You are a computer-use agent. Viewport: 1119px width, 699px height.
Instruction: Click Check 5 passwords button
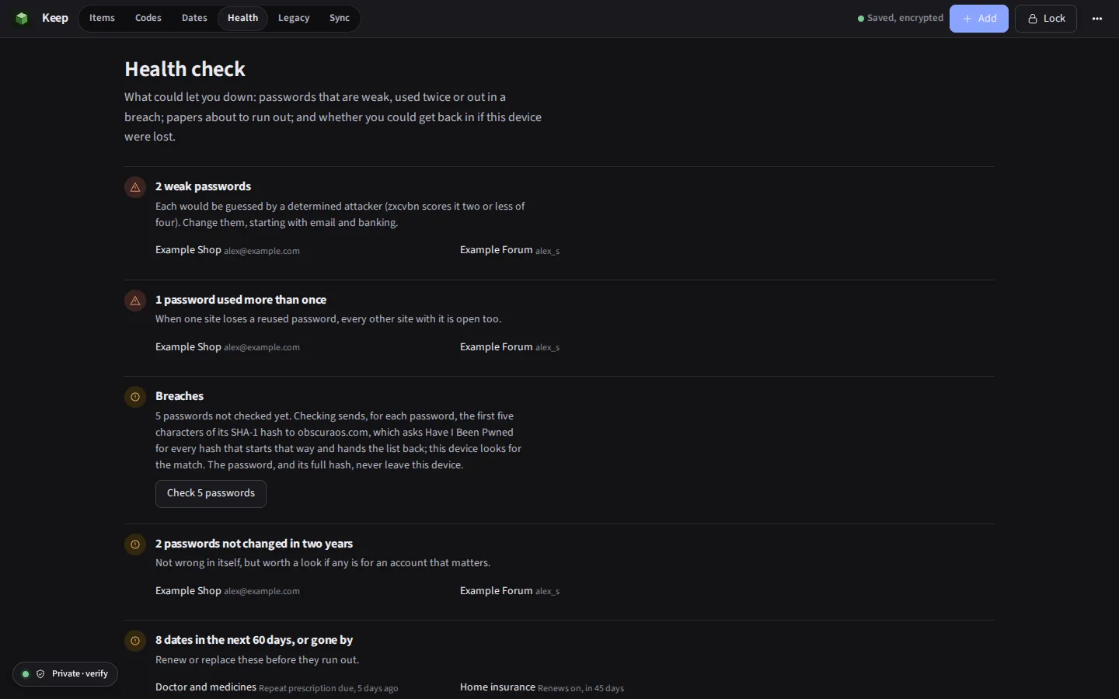[211, 494]
